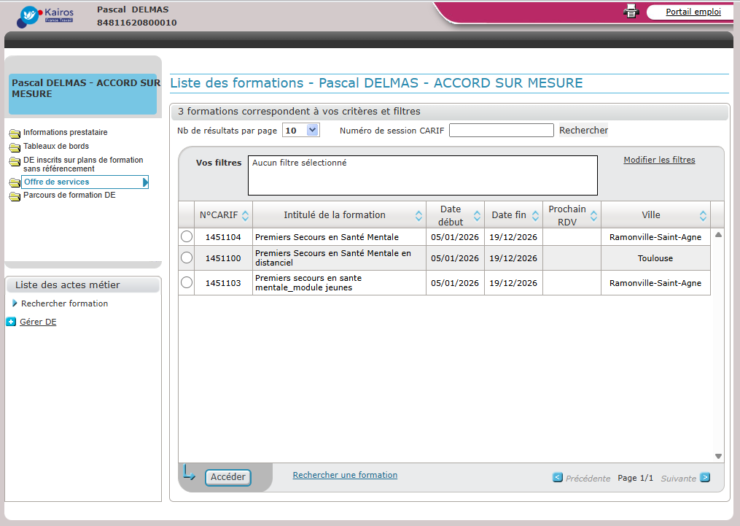
Task: Click folder icon beside Parcours de formation DE
Action: [x=15, y=196]
